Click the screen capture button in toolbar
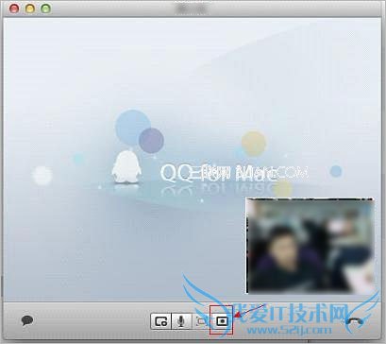 point(160,321)
